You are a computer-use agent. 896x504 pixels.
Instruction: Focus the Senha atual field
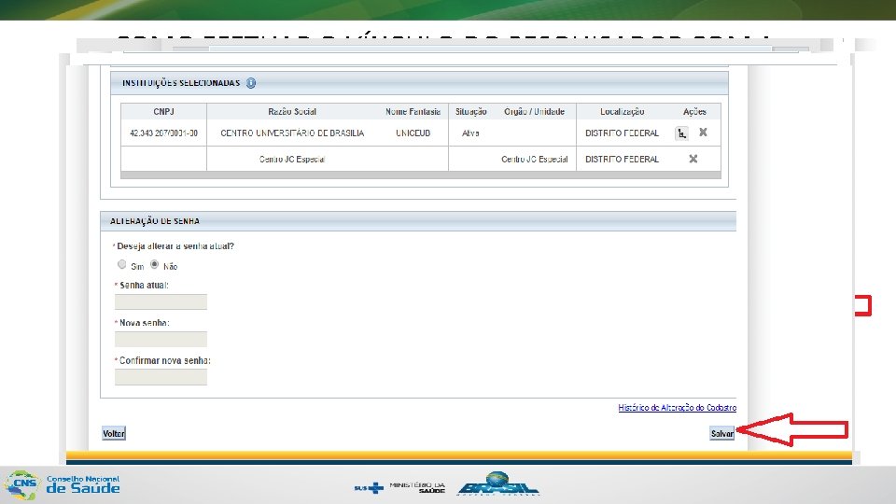point(161,301)
